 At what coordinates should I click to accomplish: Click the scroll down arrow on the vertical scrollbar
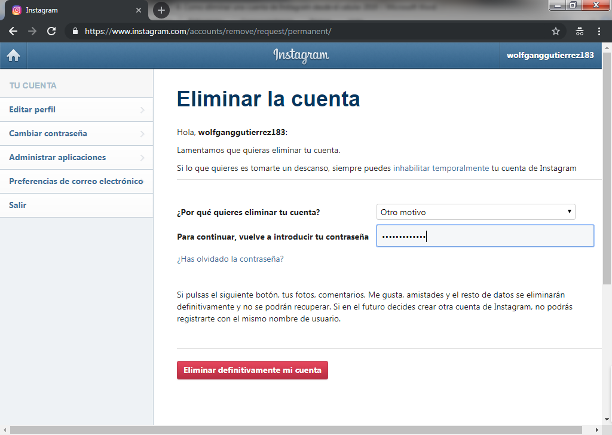607,420
